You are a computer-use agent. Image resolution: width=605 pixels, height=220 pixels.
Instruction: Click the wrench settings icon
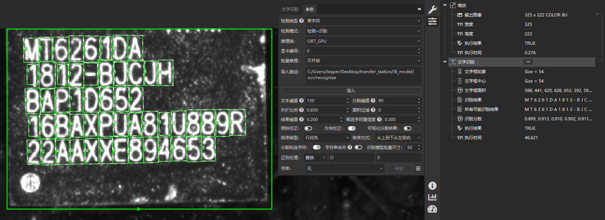coord(432,10)
